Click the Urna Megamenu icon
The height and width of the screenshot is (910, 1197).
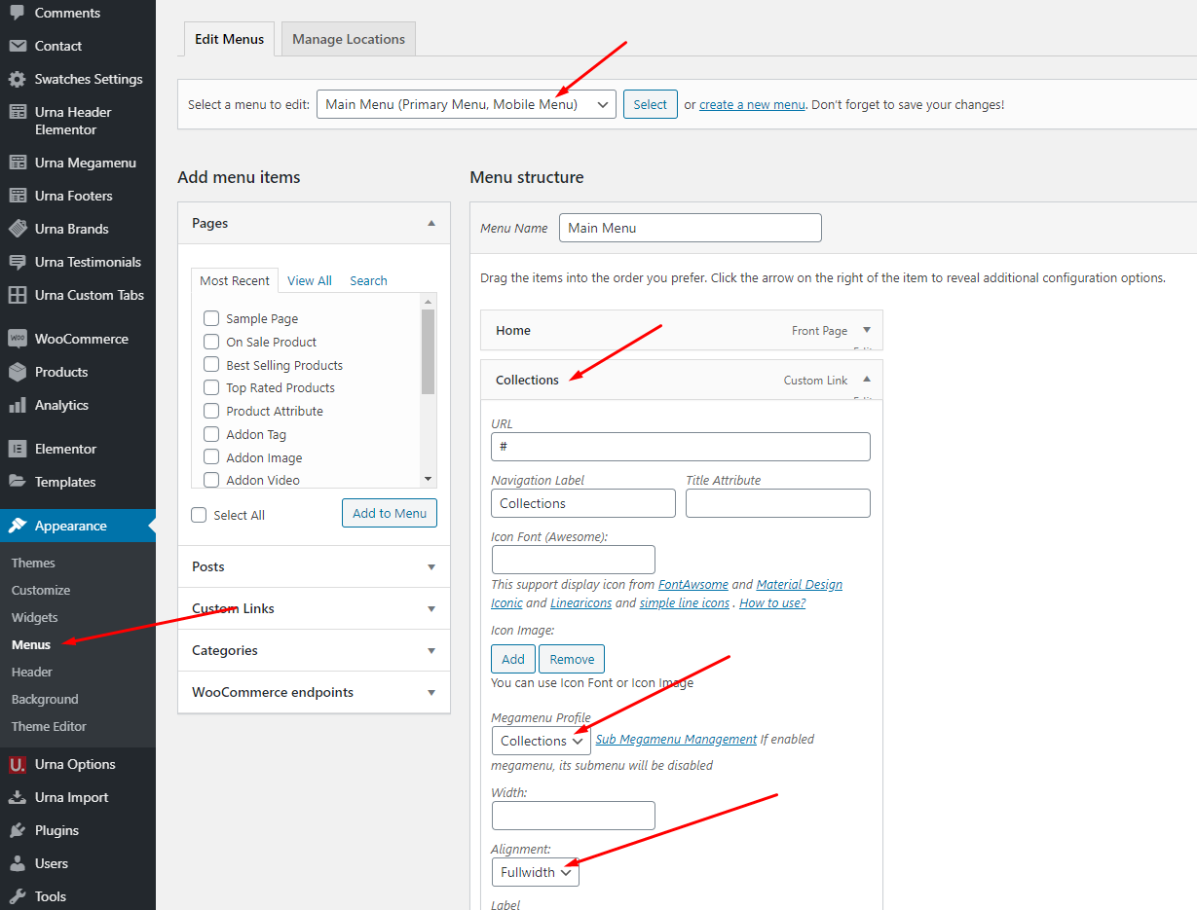pyautogui.click(x=18, y=163)
